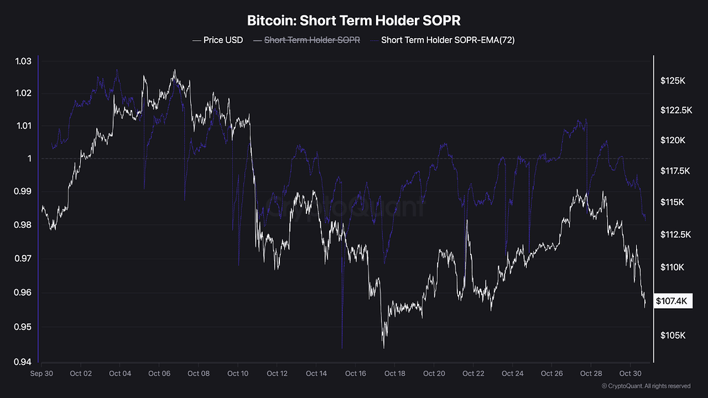Screen dimensions: 708x398
Task: Click the Sep 30 date on x-axis
Action: click(x=41, y=374)
